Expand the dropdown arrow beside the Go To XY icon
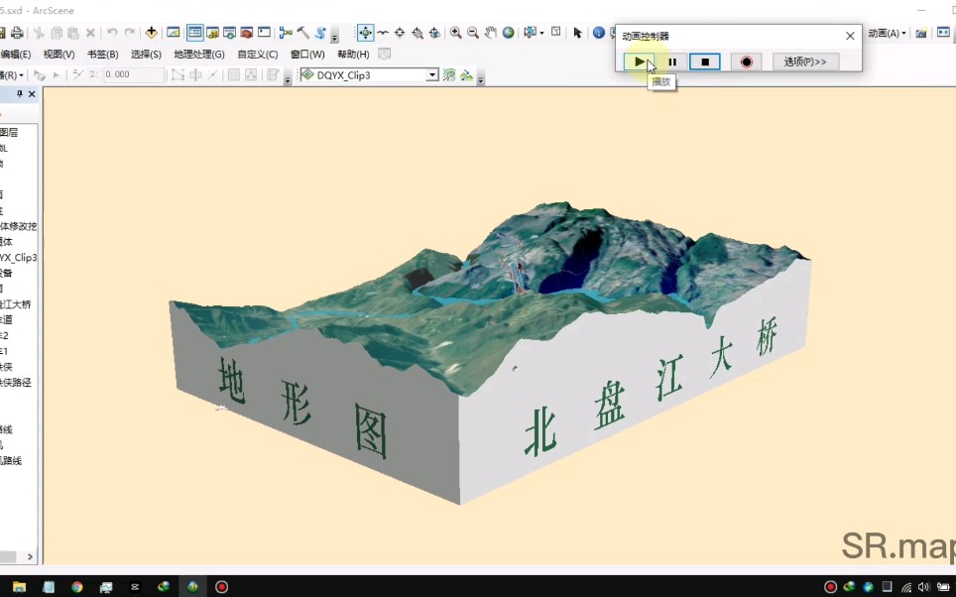This screenshot has width=956, height=597. tap(540, 33)
